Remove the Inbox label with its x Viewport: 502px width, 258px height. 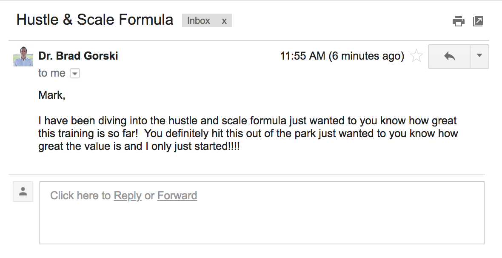click(x=224, y=21)
